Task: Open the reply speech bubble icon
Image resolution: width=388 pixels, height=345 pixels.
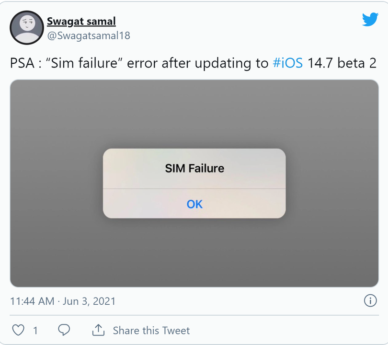Action: pyautogui.click(x=64, y=330)
